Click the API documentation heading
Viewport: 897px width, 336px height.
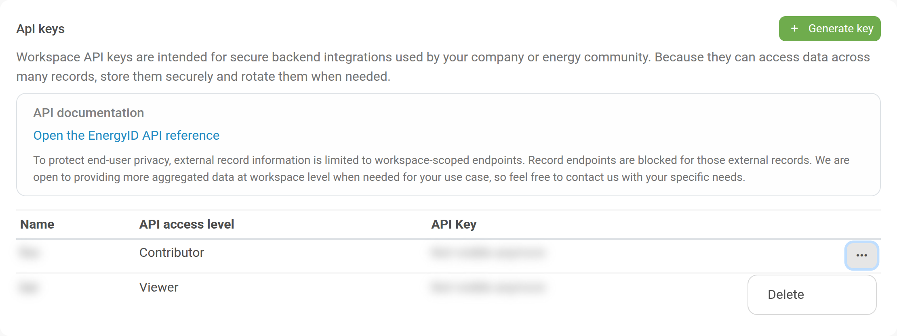pos(88,113)
